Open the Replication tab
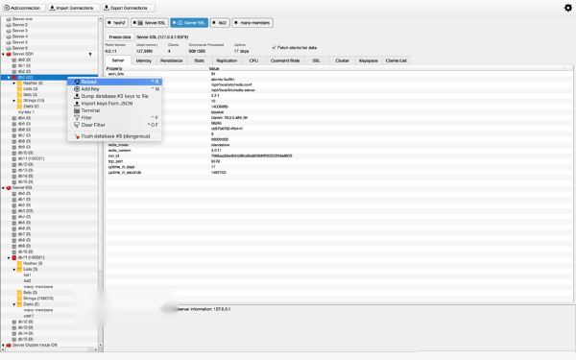576x360 pixels. (x=227, y=60)
